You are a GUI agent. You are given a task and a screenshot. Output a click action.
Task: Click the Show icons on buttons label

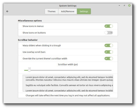(x=34, y=33)
